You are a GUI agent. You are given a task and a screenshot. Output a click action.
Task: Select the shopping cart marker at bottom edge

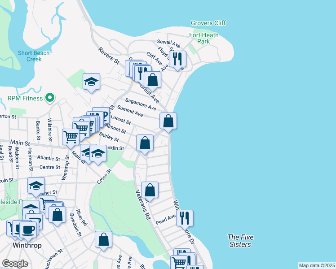point(179,262)
